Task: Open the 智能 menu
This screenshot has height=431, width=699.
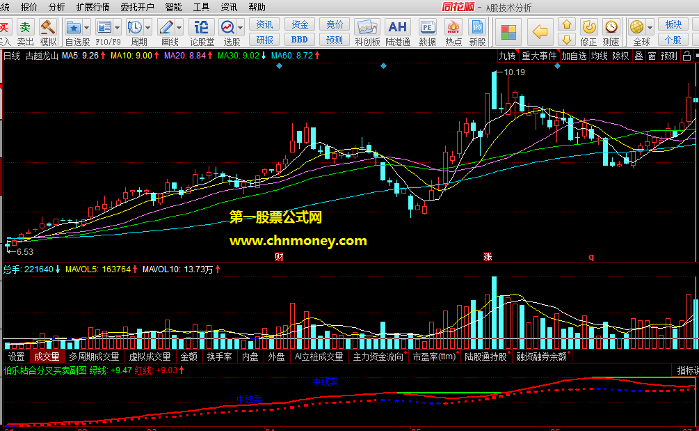Action: tap(173, 7)
